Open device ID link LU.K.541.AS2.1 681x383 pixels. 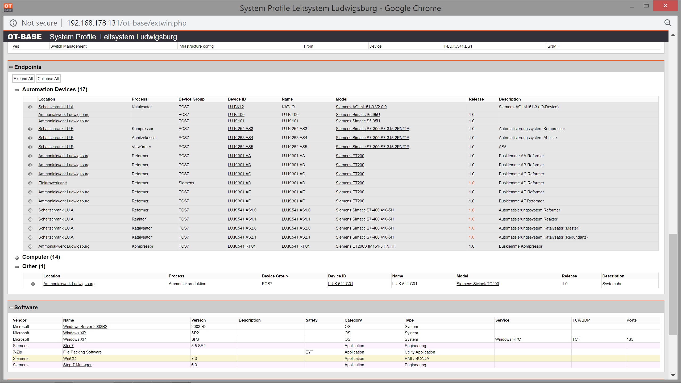pyautogui.click(x=242, y=237)
